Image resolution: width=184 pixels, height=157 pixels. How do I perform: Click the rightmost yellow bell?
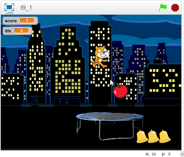(165, 137)
